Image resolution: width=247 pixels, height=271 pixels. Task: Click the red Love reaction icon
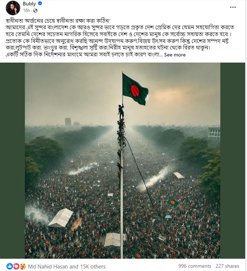16,266
